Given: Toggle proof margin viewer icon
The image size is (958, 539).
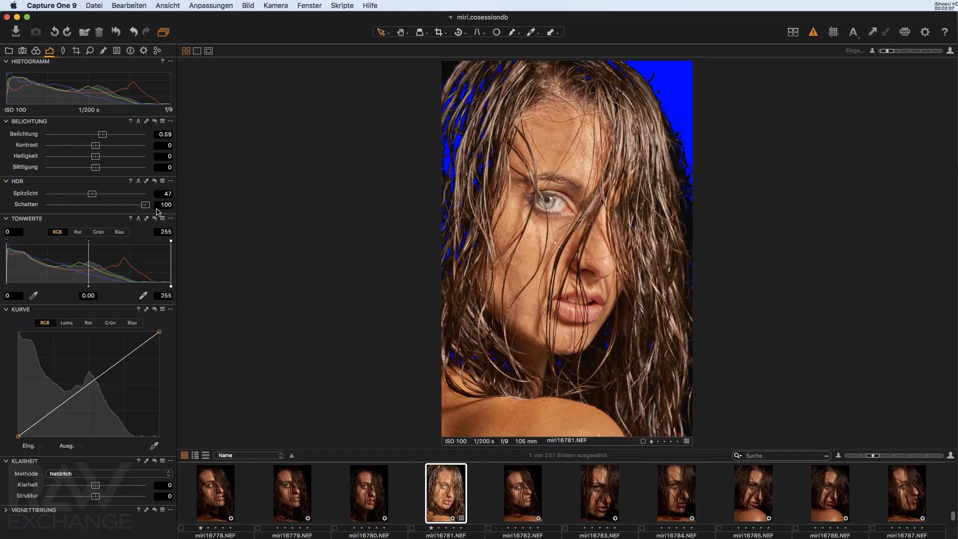Looking at the screenshot, I should coord(209,51).
